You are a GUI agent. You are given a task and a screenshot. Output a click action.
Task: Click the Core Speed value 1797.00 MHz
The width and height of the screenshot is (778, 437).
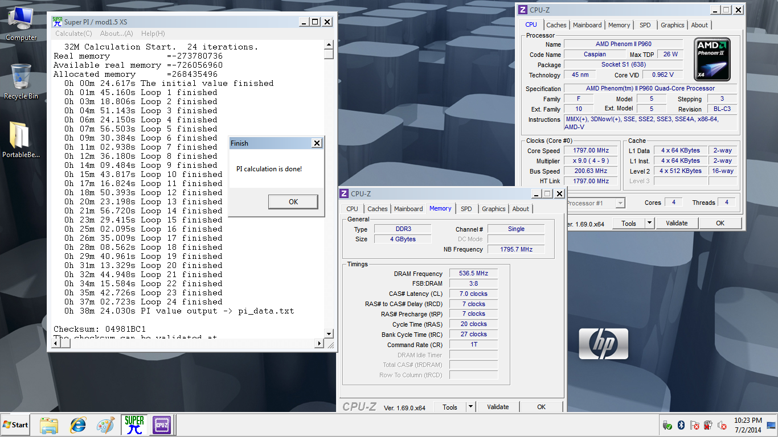(591, 151)
